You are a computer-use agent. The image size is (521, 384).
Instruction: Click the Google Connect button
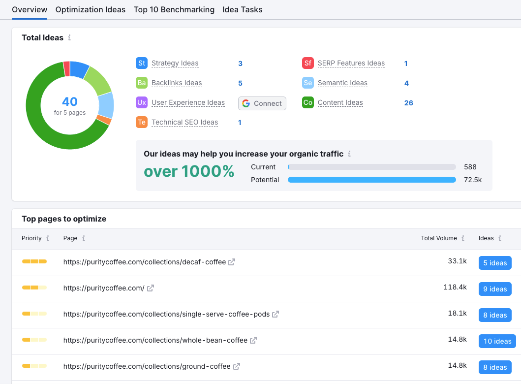[262, 103]
